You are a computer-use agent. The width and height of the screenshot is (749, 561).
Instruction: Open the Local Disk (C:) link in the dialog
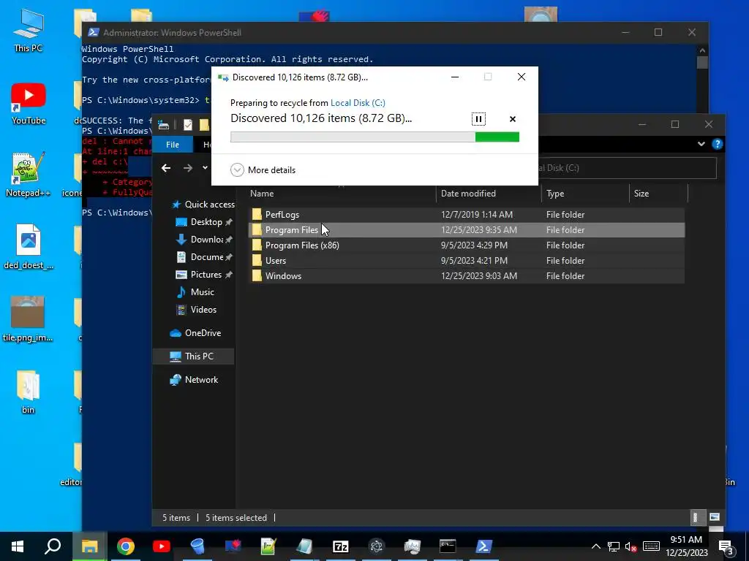click(358, 102)
